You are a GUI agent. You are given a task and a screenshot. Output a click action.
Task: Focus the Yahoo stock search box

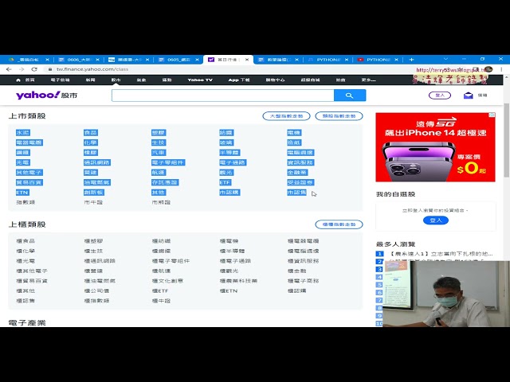223,95
